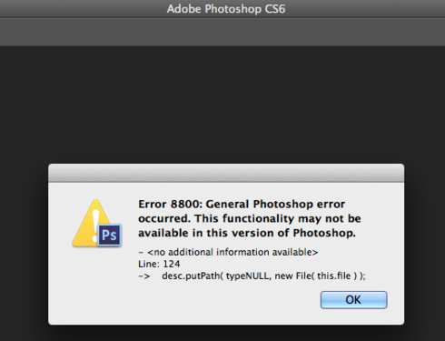Screen dimensions: 445x341
Task: Click the error dialog's gray title bar
Action: point(226,173)
